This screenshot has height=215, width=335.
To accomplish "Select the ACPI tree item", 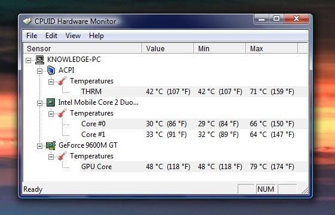I will (66, 70).
